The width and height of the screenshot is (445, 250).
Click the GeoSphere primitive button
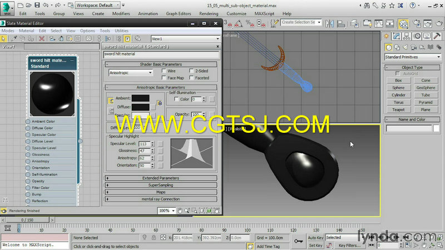click(x=426, y=88)
